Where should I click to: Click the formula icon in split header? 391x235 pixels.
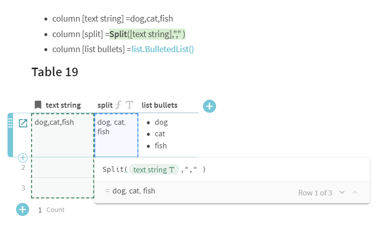click(119, 105)
